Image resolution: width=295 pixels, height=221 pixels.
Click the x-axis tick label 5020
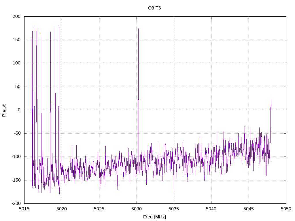(x=62, y=209)
